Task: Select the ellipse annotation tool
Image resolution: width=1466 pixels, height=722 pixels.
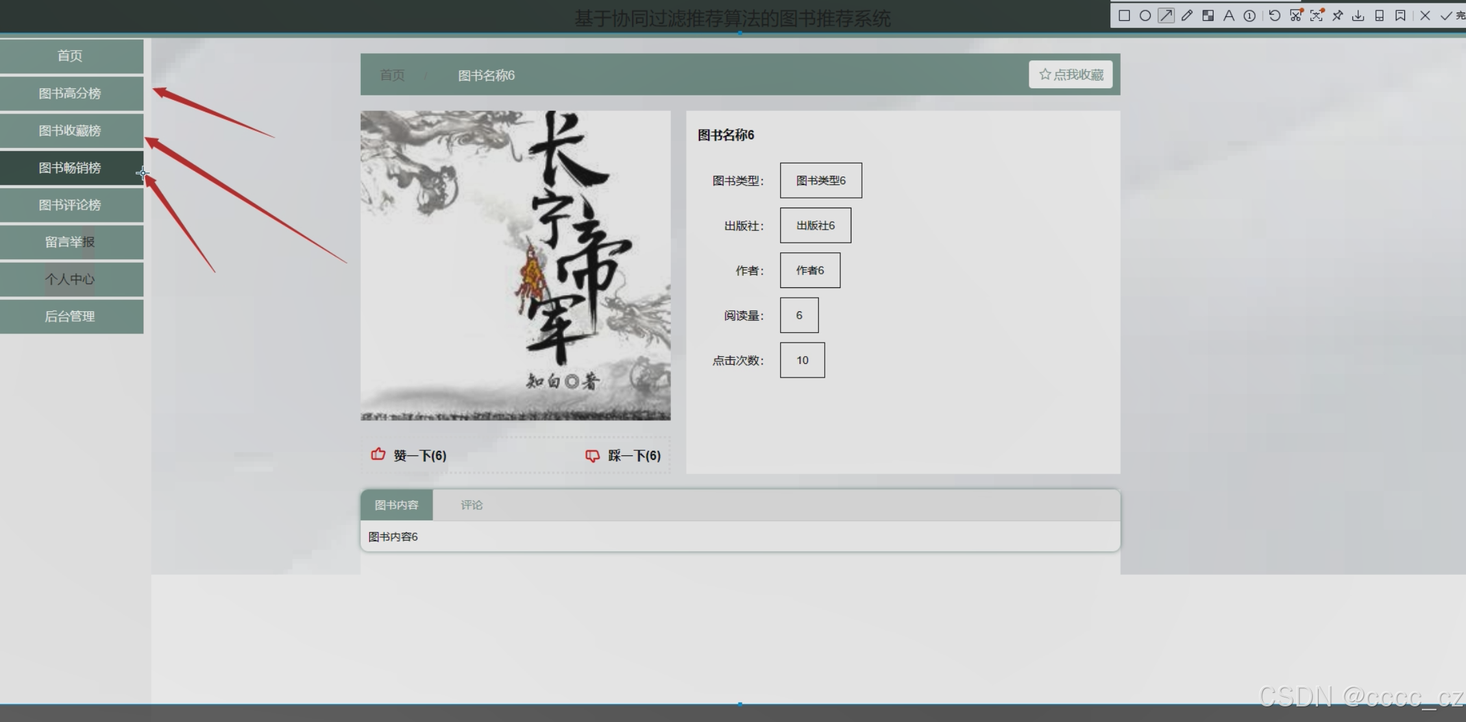Action: point(1145,16)
